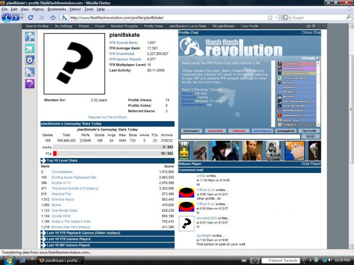
Task: Hide the Rithum Player
Action: 311,164
